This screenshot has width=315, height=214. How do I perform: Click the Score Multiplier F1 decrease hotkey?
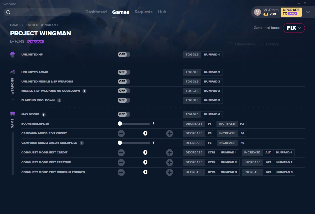point(209,124)
